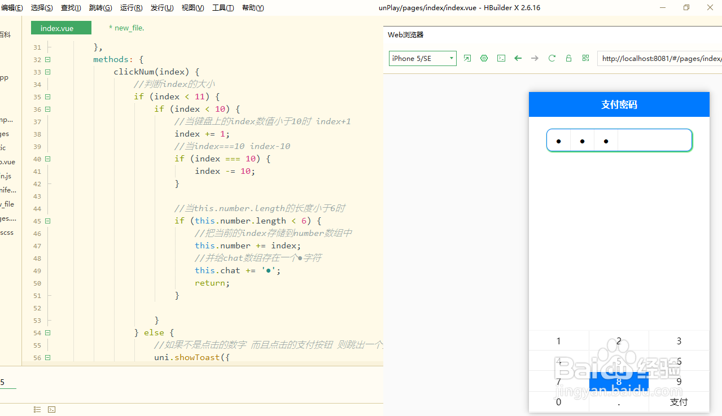Click the localhost URL address field

659,58
